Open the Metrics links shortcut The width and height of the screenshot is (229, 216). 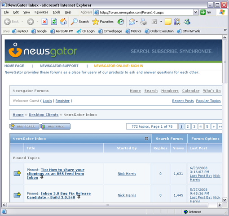[133, 31]
